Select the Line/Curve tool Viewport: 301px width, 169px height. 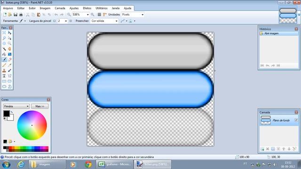(x=9, y=76)
